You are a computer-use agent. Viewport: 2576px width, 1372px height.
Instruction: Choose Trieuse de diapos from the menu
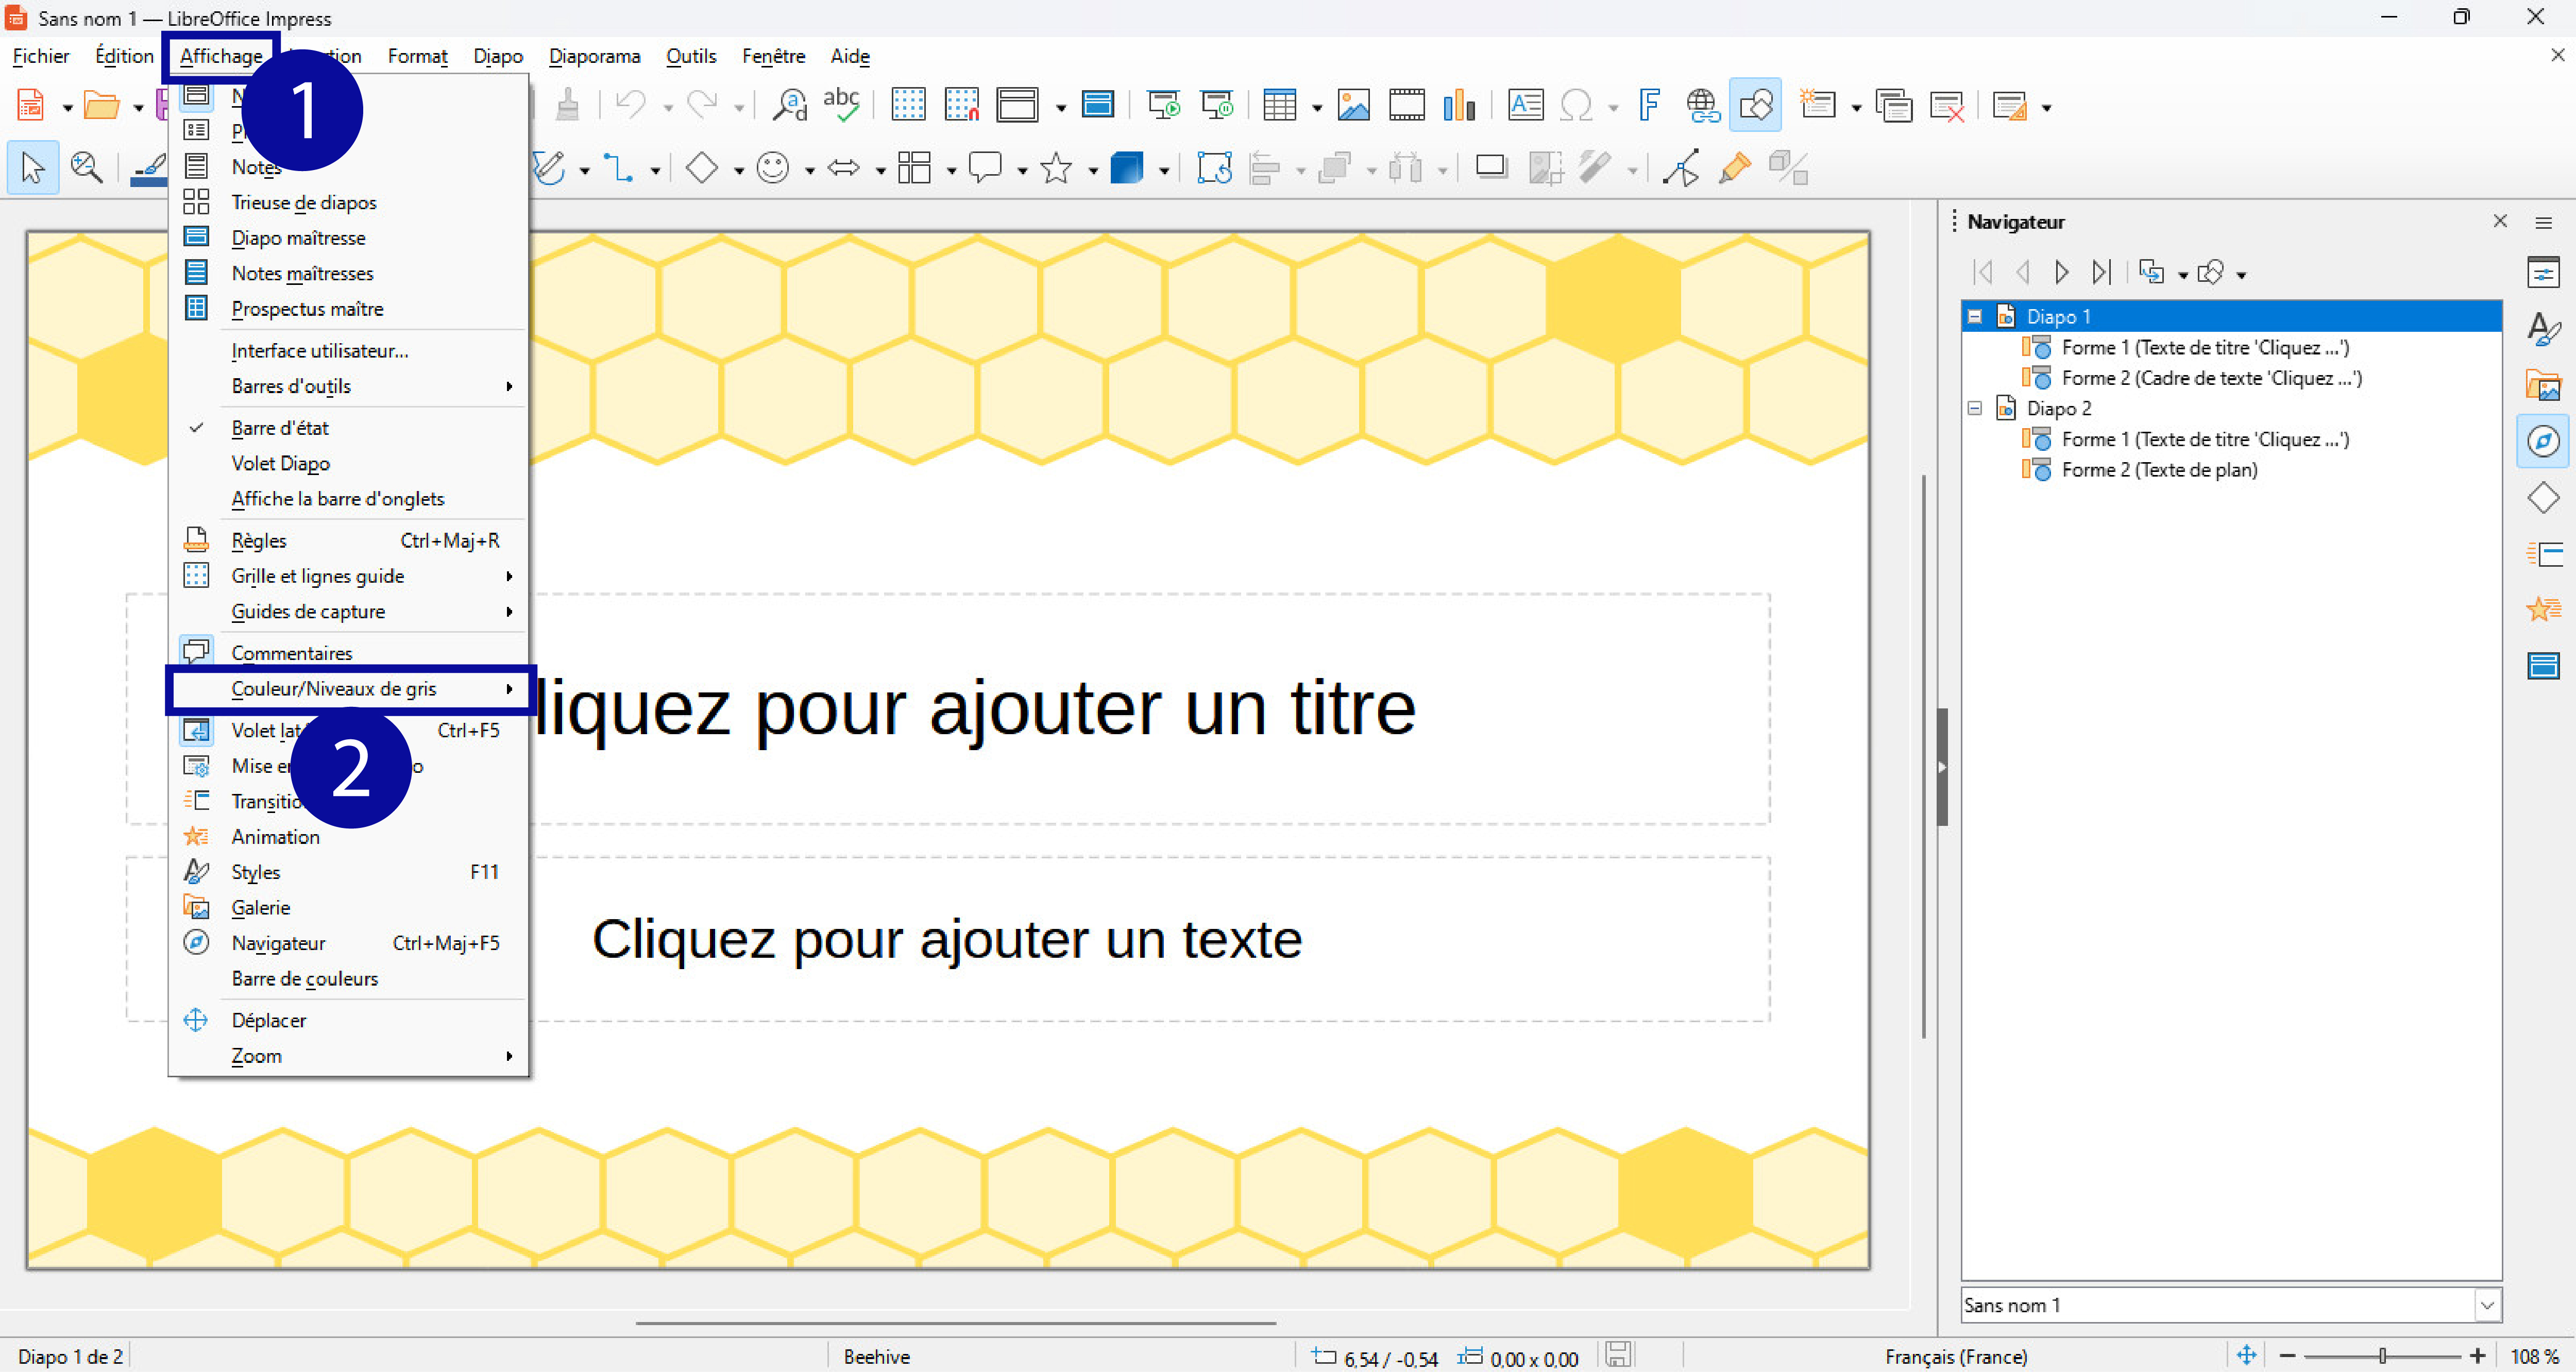304,203
